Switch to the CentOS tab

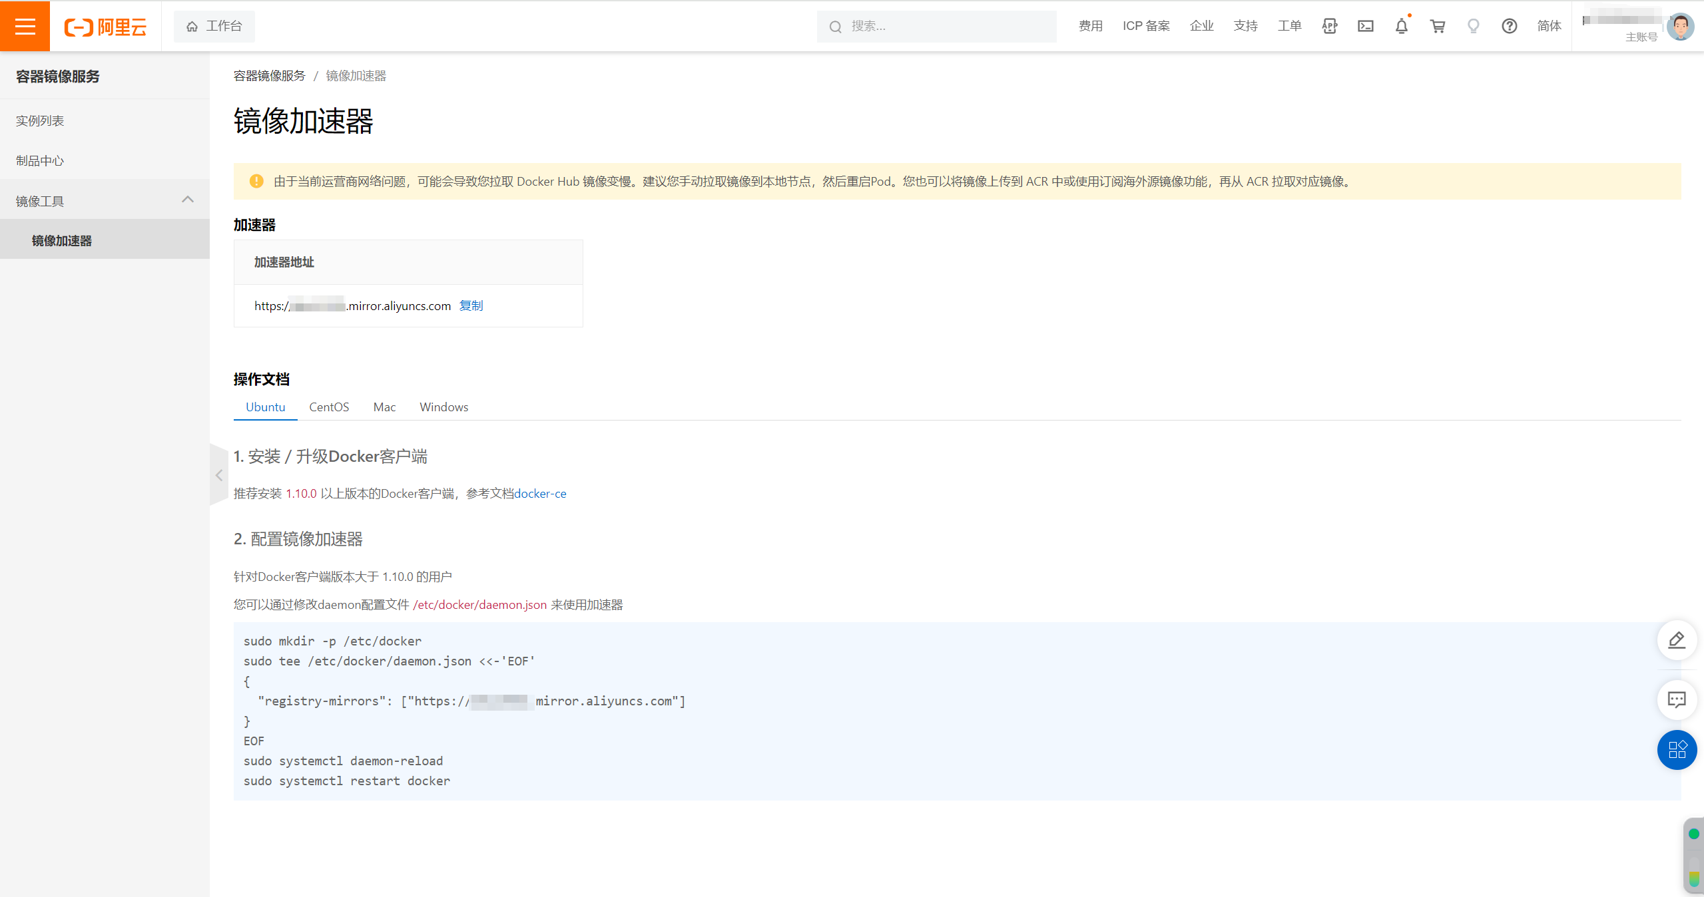coord(329,407)
